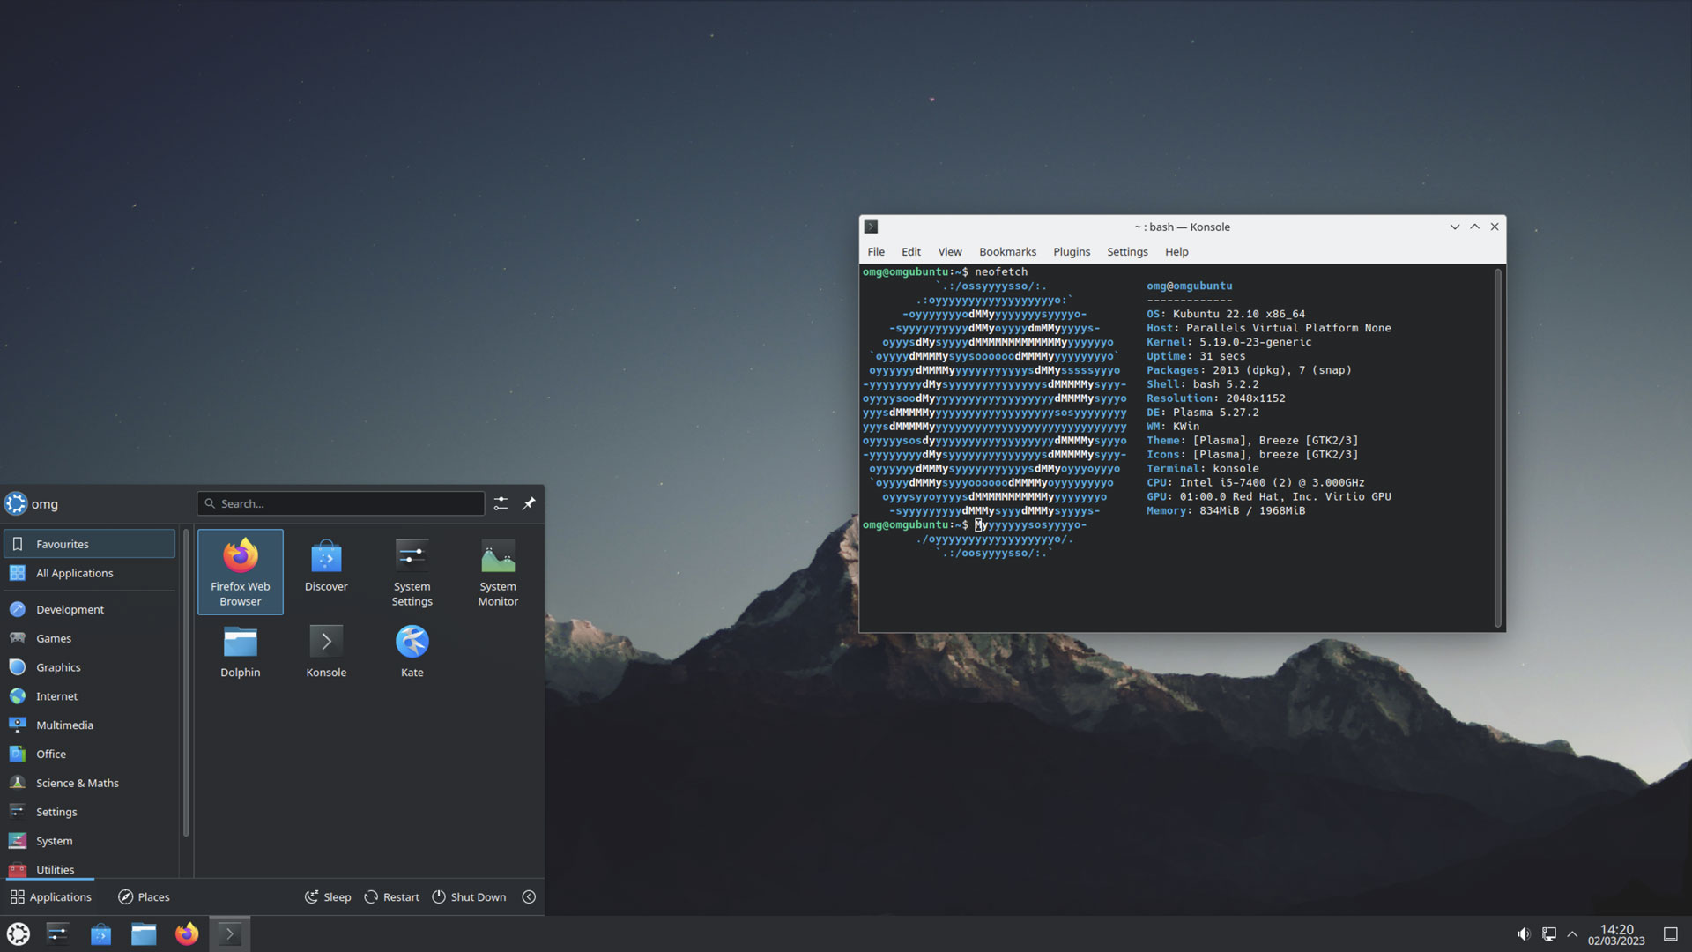This screenshot has height=952, width=1692.
Task: Open the Games category
Action: [x=89, y=638]
